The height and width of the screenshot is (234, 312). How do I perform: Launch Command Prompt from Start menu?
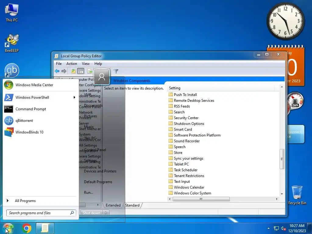tap(40, 109)
